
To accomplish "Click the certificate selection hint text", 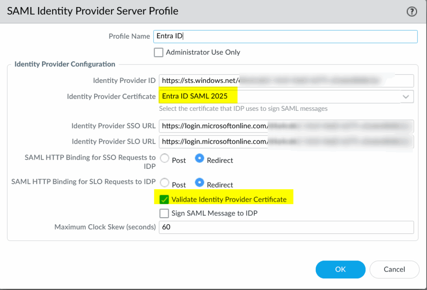I will (x=243, y=109).
